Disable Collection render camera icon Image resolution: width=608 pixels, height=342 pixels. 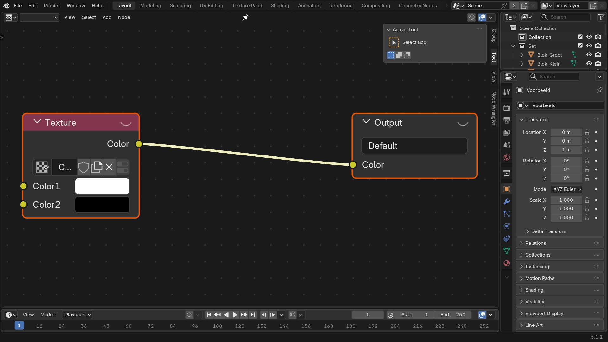click(x=598, y=37)
